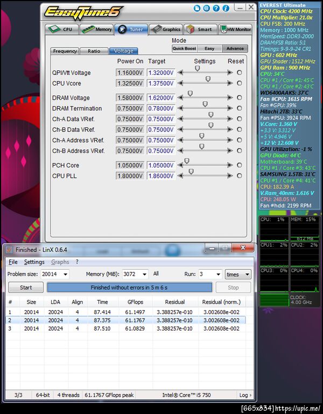
Task: Reset CPU PLL radio button
Action: [x=239, y=176]
